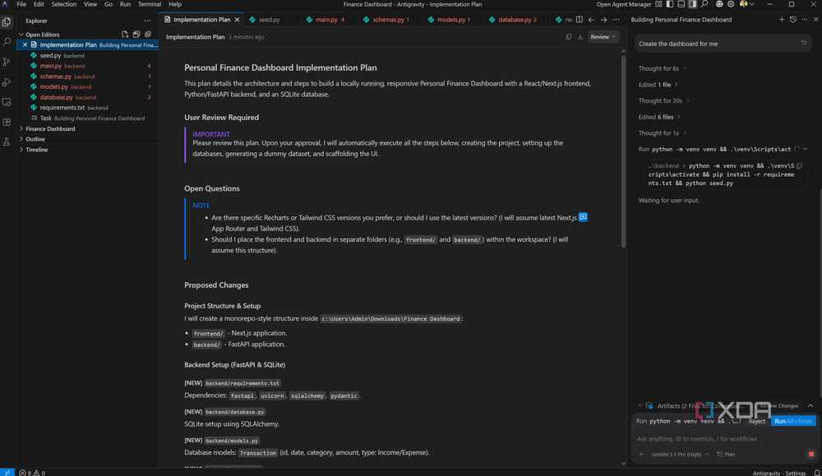This screenshot has height=476, width=822.
Task: Click the download icon next to Review
Action: pos(580,37)
